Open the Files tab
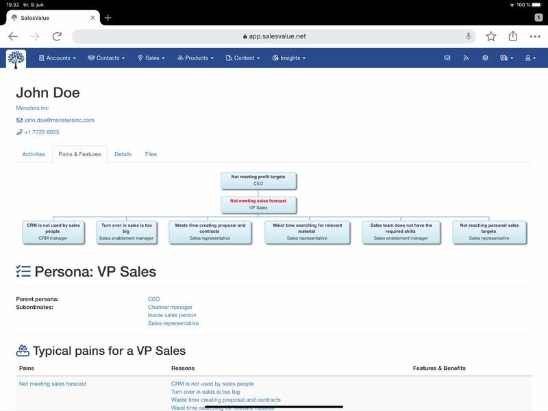 [x=151, y=154]
